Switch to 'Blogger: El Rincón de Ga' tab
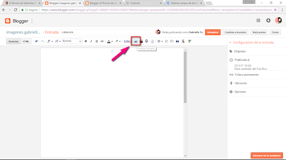This screenshot has height=160, width=286. [103, 3]
